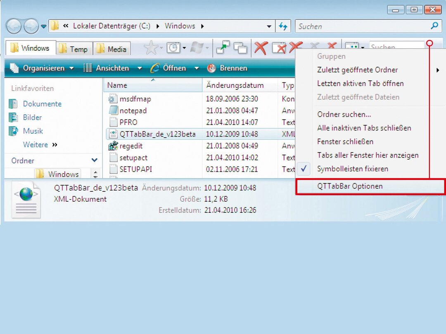Collapse the Ordner panel chevron
The image size is (446, 334).
click(95, 160)
